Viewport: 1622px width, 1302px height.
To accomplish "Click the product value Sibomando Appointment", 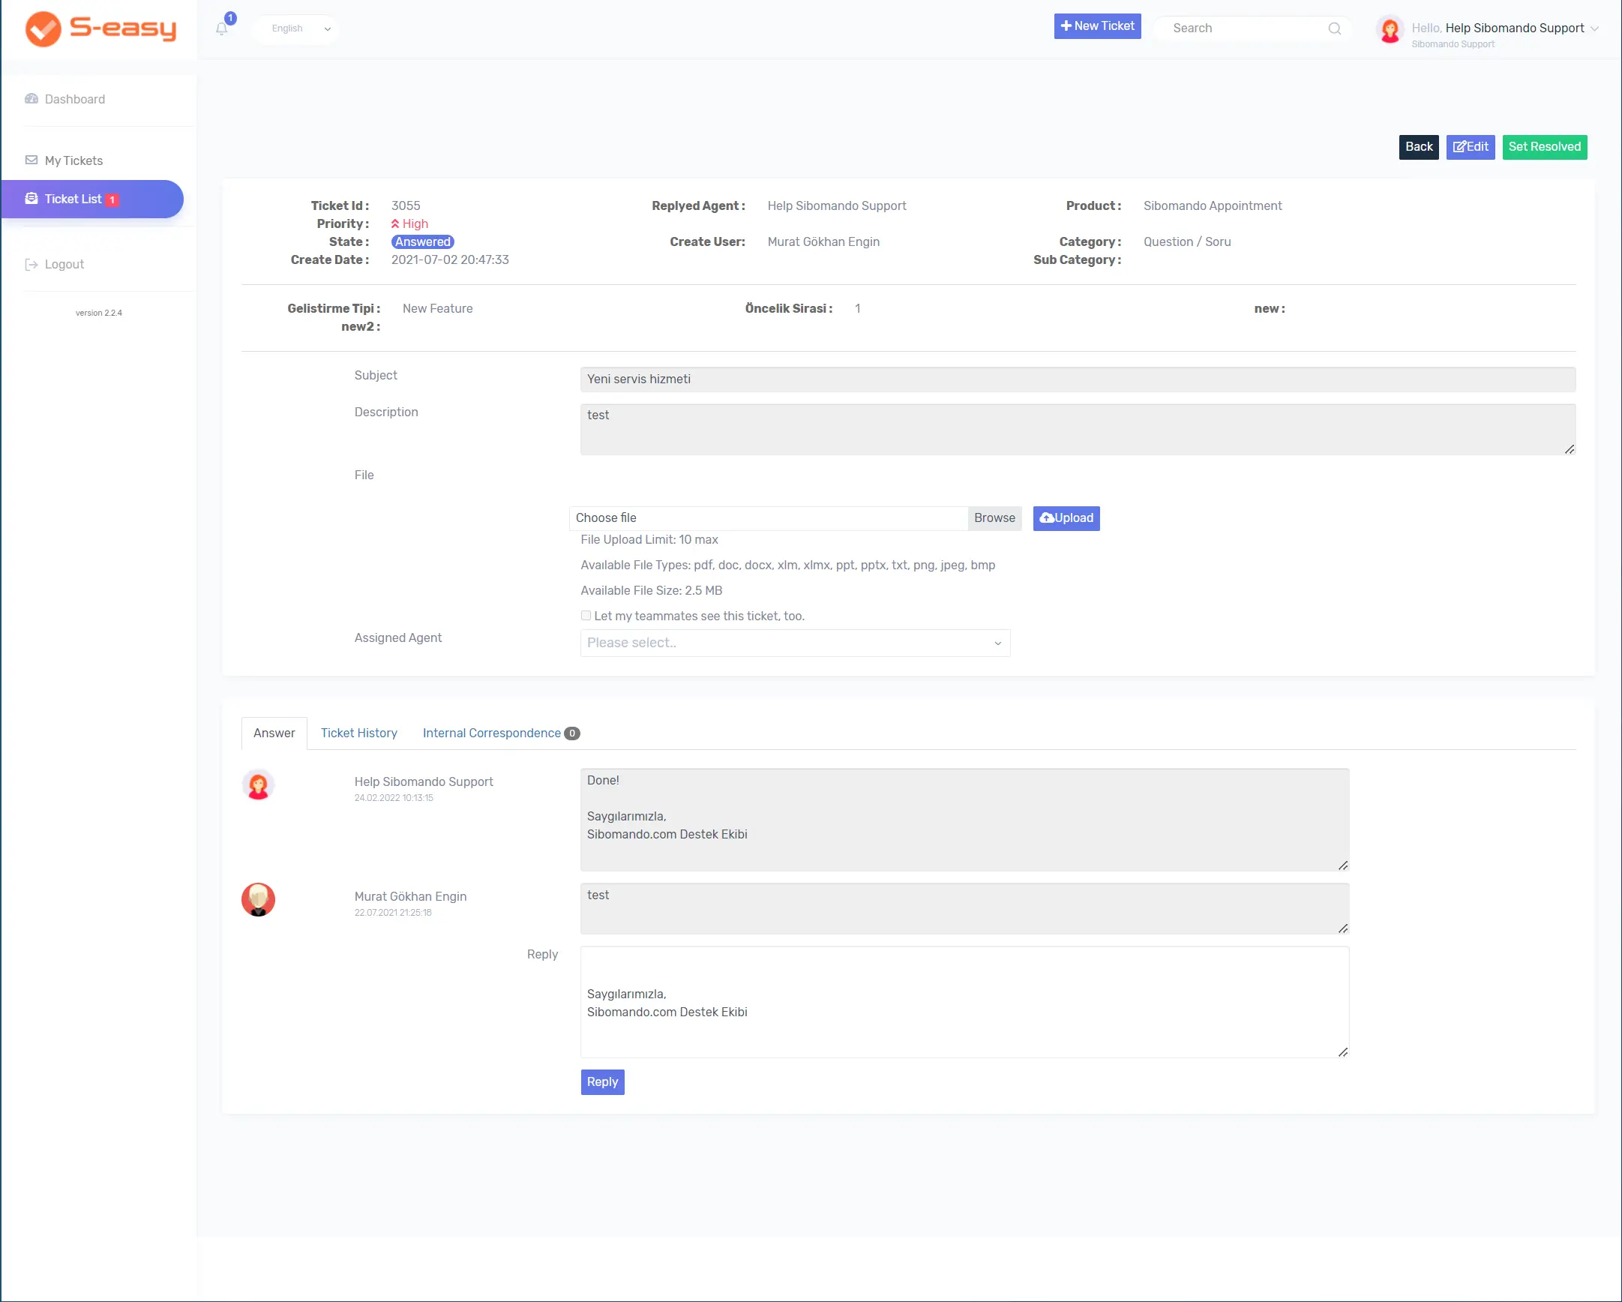I will [x=1212, y=205].
